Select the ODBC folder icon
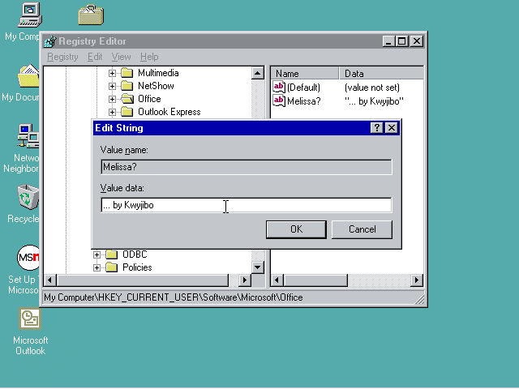Screen dimensions: 519x389 112,254
